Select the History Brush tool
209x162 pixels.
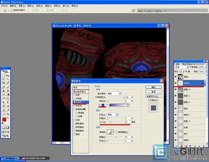[x=8, y=91]
